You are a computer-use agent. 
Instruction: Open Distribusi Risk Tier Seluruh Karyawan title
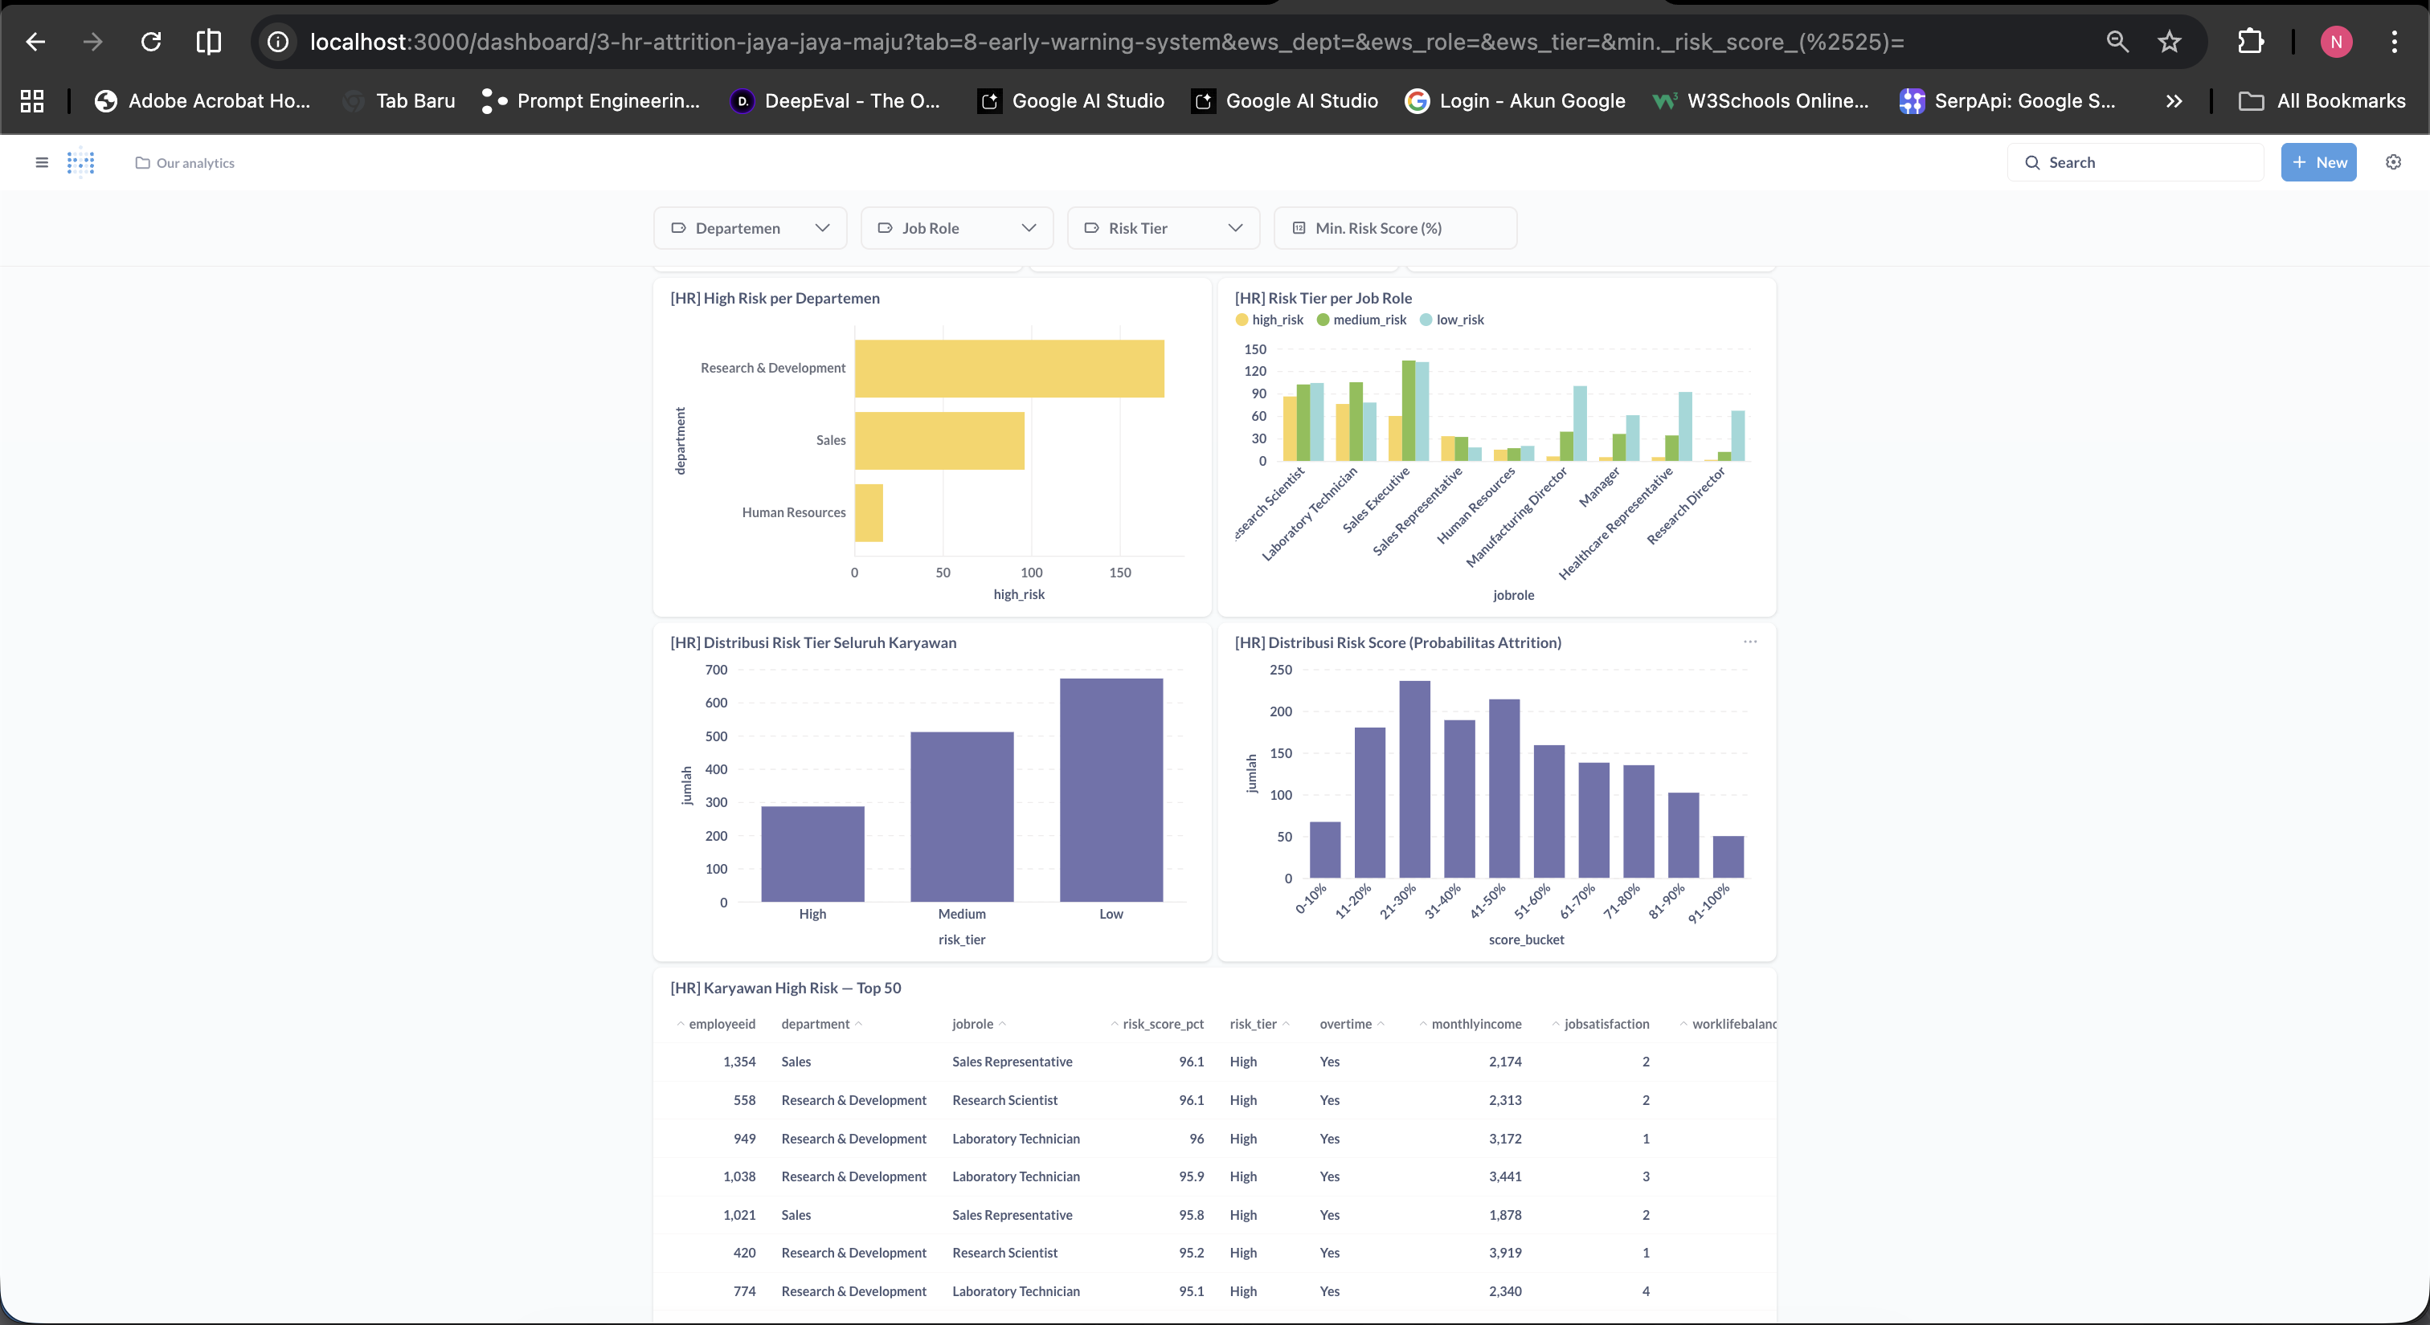click(813, 642)
